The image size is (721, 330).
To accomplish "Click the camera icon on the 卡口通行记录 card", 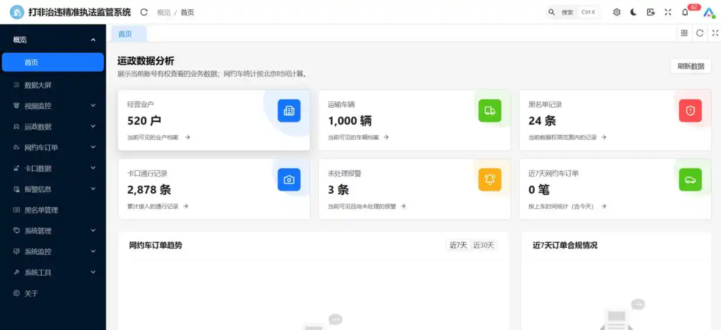I will tap(289, 180).
